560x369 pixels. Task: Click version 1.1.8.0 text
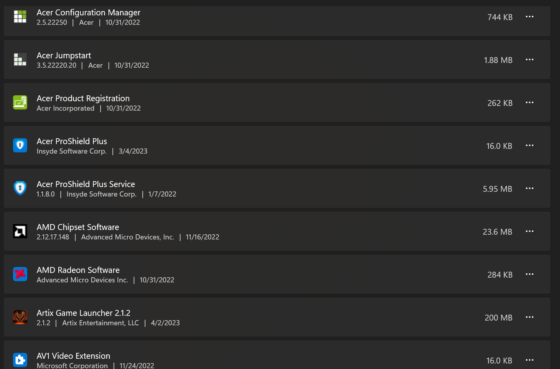click(x=46, y=194)
